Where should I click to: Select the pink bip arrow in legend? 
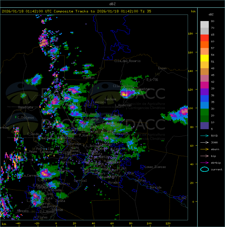204,156
